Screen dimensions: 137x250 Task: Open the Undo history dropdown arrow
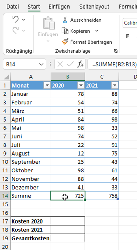click(x=24, y=20)
